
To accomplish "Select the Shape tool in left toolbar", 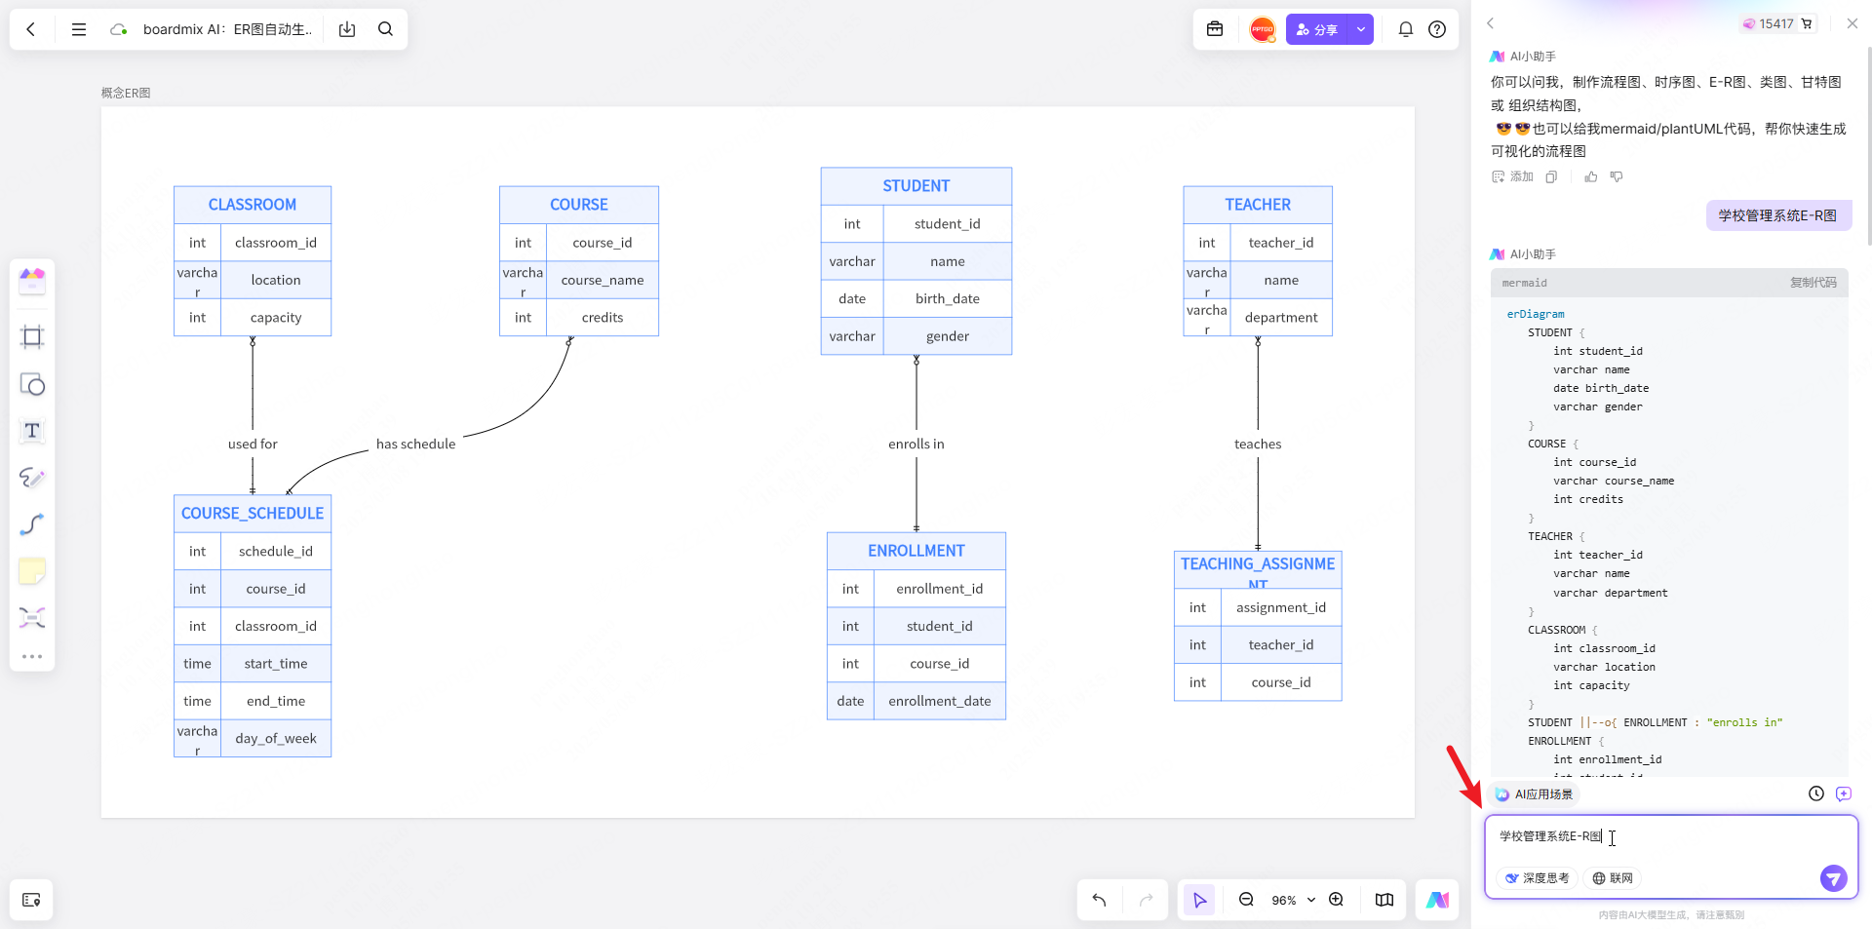I will point(32,384).
